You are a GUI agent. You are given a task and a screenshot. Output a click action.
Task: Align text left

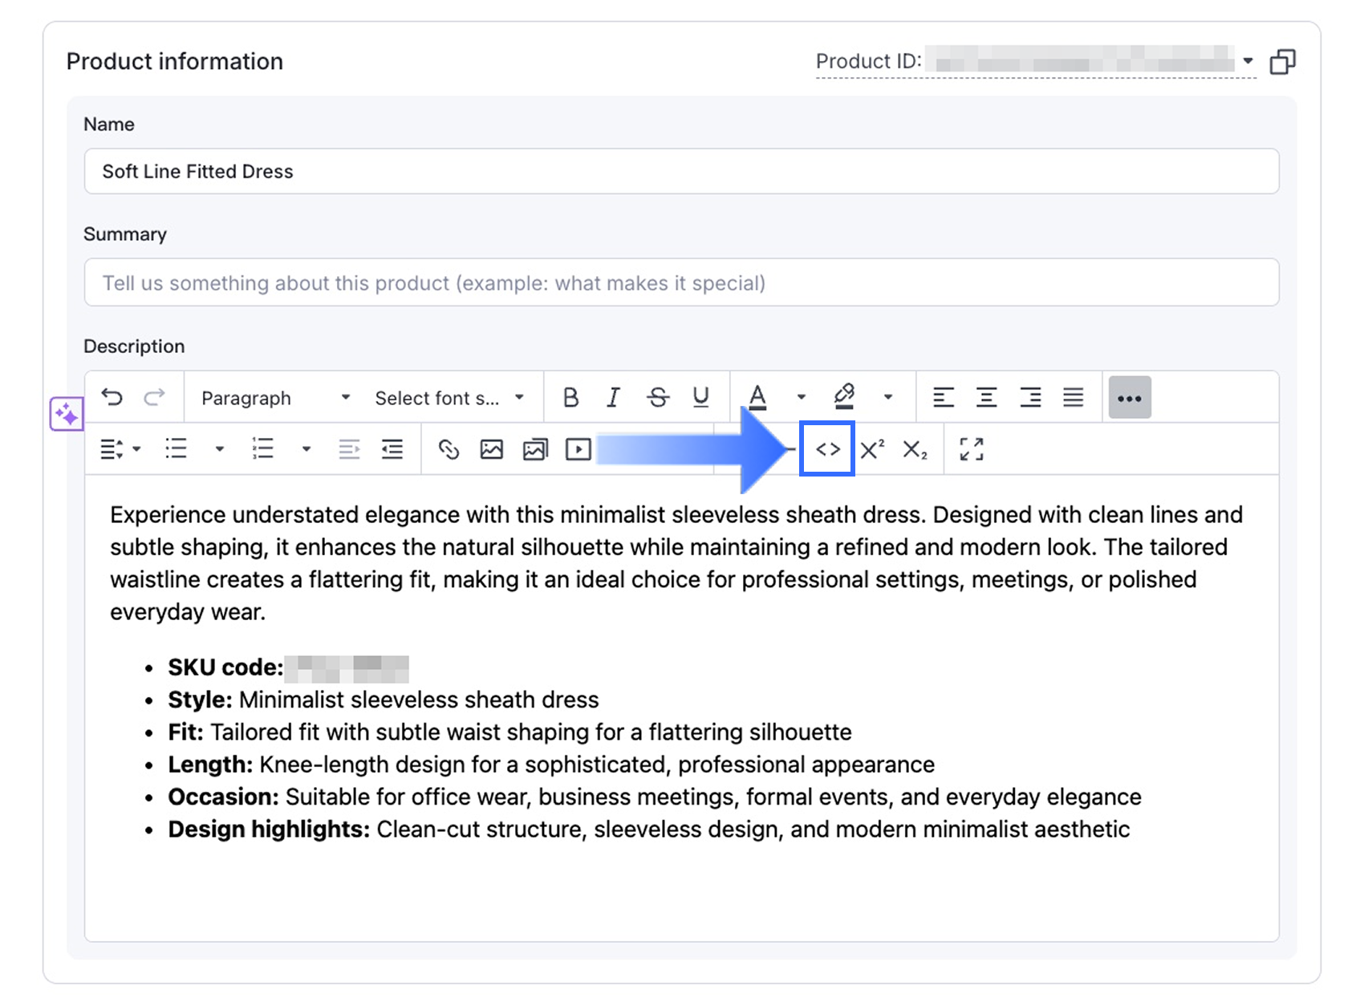pyautogui.click(x=944, y=397)
